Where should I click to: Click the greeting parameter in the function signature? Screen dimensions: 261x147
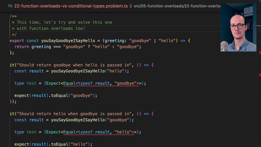(x=114, y=41)
